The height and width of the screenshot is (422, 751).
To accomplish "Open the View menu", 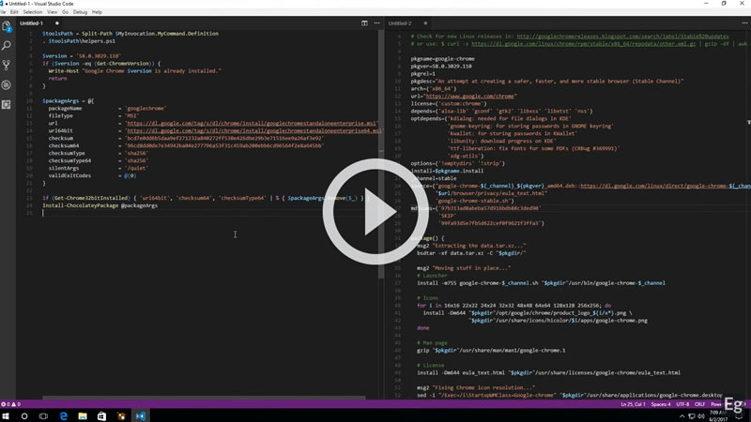I will [x=53, y=12].
